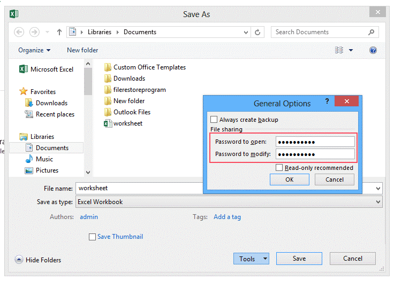Select the Downloads folder in the file list
The width and height of the screenshot is (394, 281).
tap(124, 79)
